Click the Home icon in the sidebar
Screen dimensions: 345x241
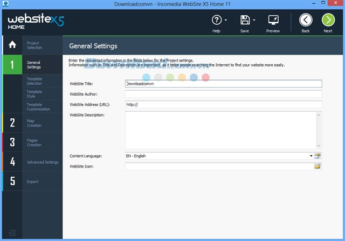pos(12,44)
